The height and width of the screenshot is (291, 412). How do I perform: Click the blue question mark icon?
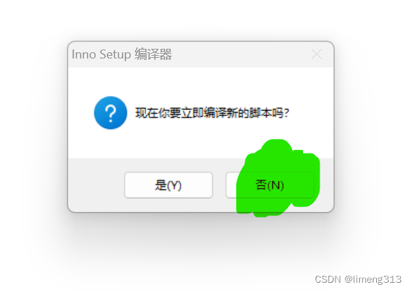(111, 113)
